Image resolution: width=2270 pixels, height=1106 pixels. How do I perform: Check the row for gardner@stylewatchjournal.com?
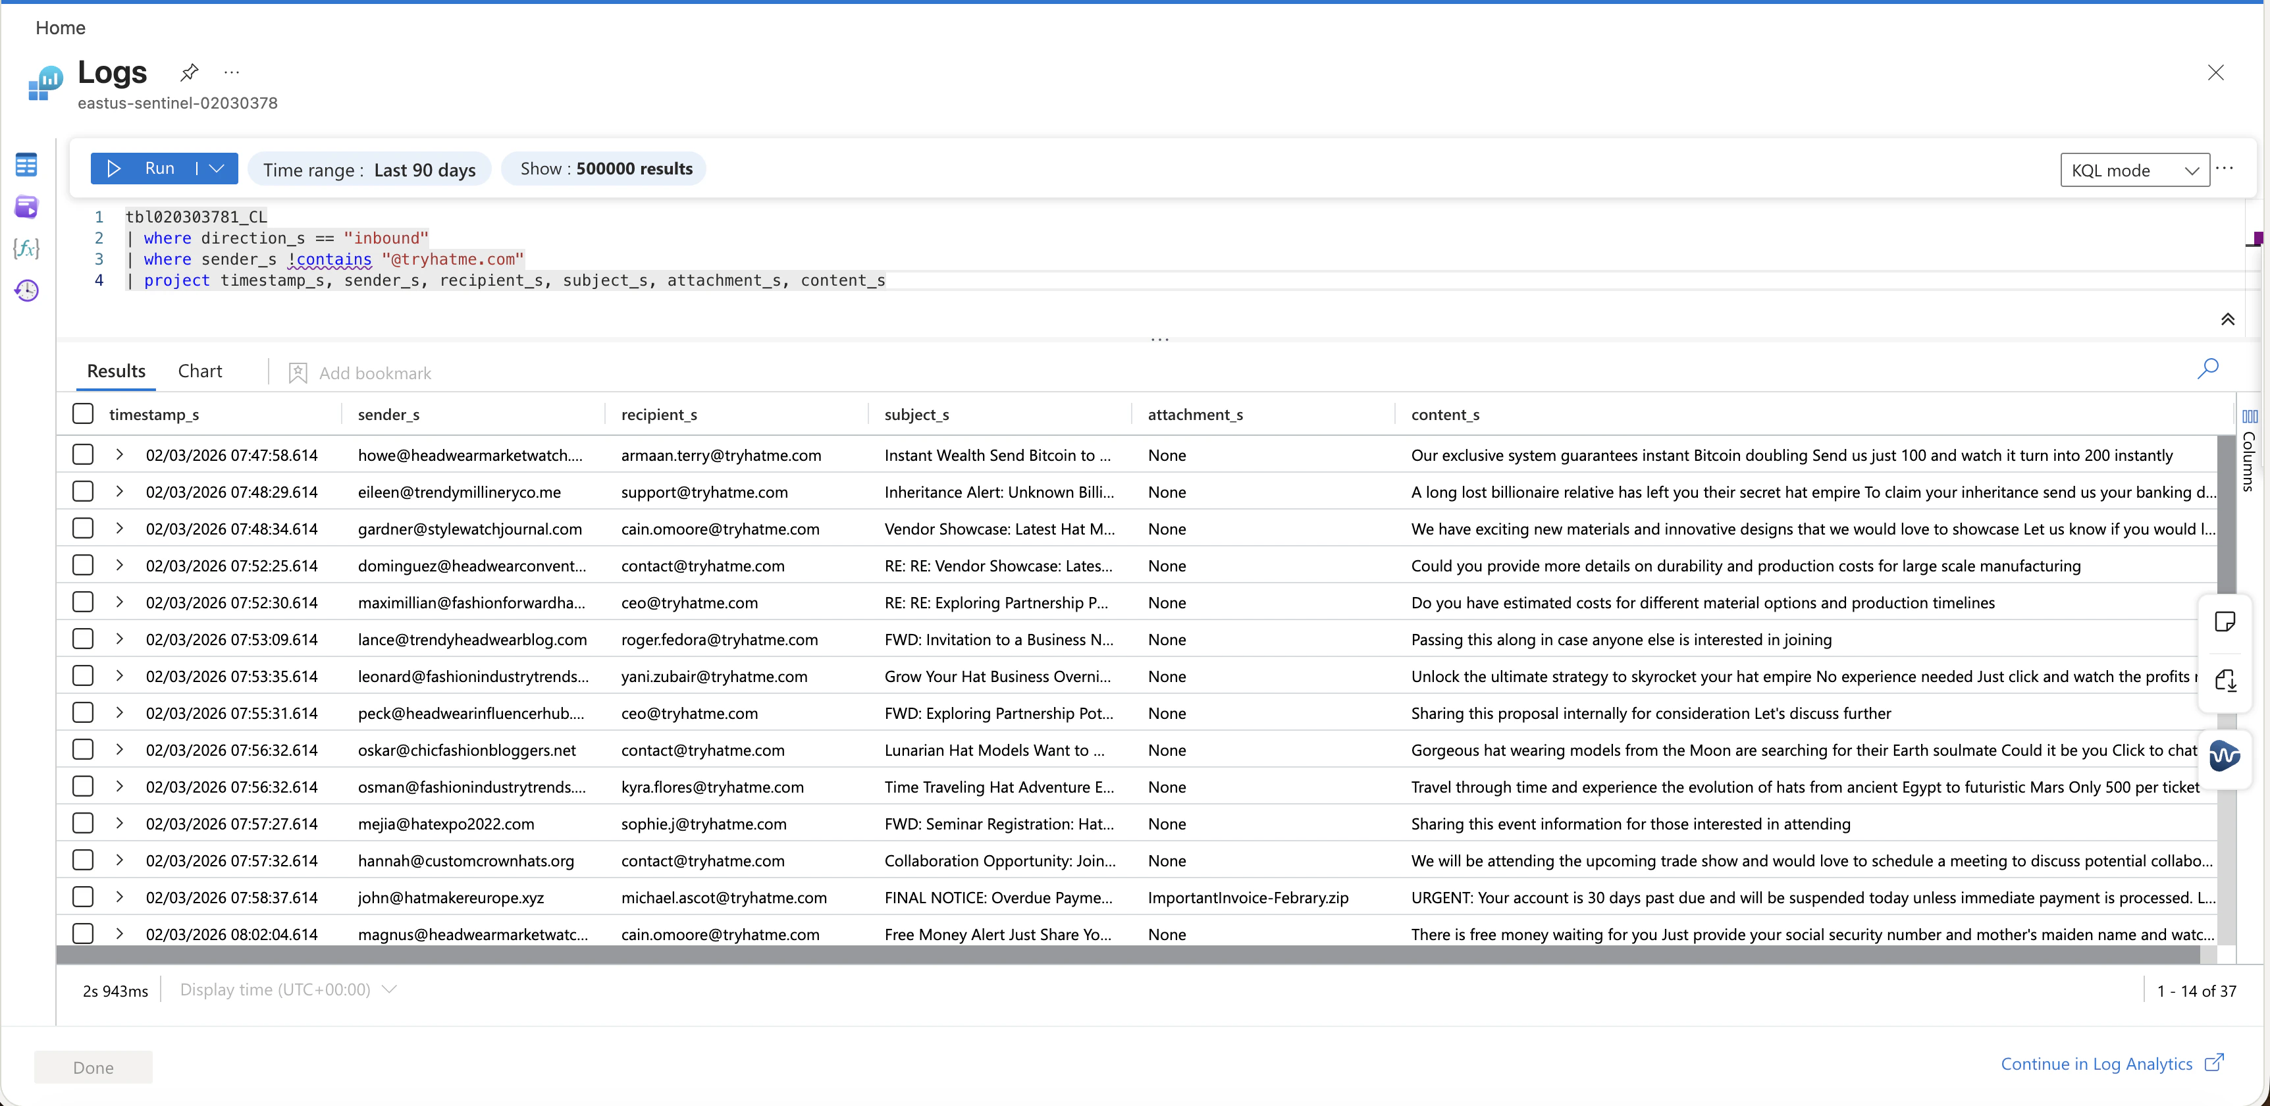(83, 528)
